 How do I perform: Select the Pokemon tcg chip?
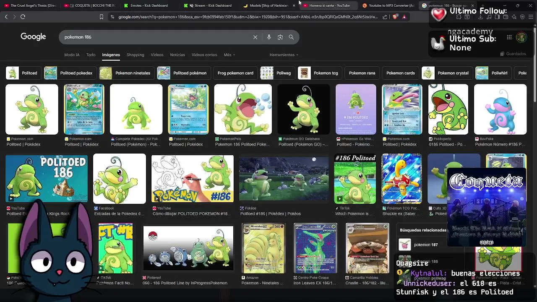(x=319, y=73)
